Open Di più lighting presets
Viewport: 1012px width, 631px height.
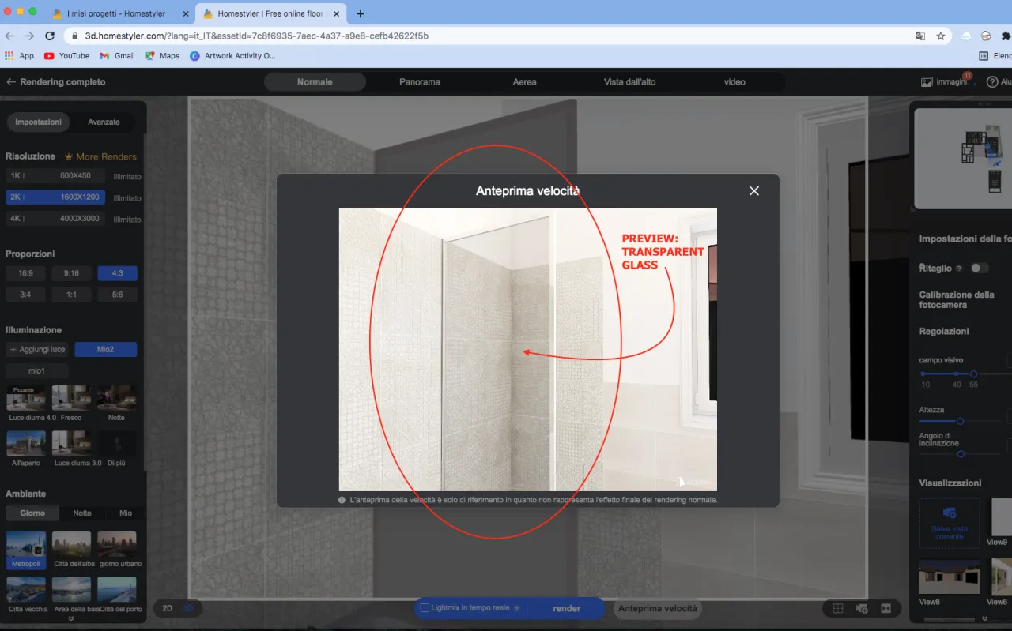(x=116, y=445)
